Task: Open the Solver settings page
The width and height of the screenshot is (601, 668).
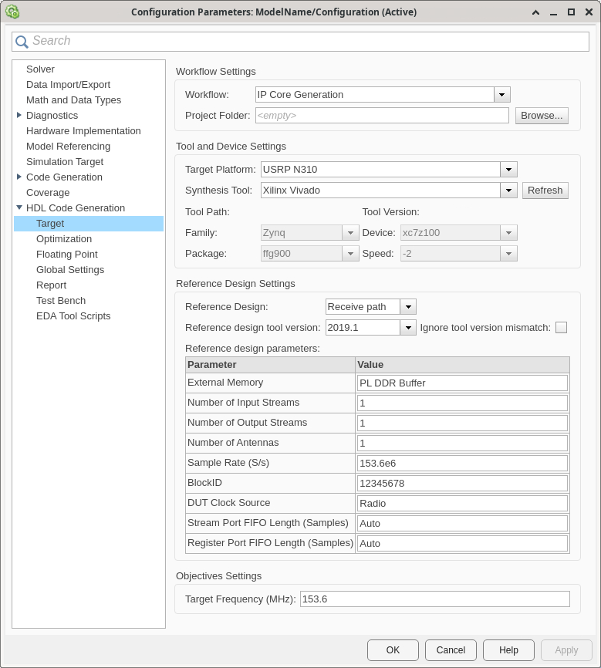Action: [x=40, y=69]
